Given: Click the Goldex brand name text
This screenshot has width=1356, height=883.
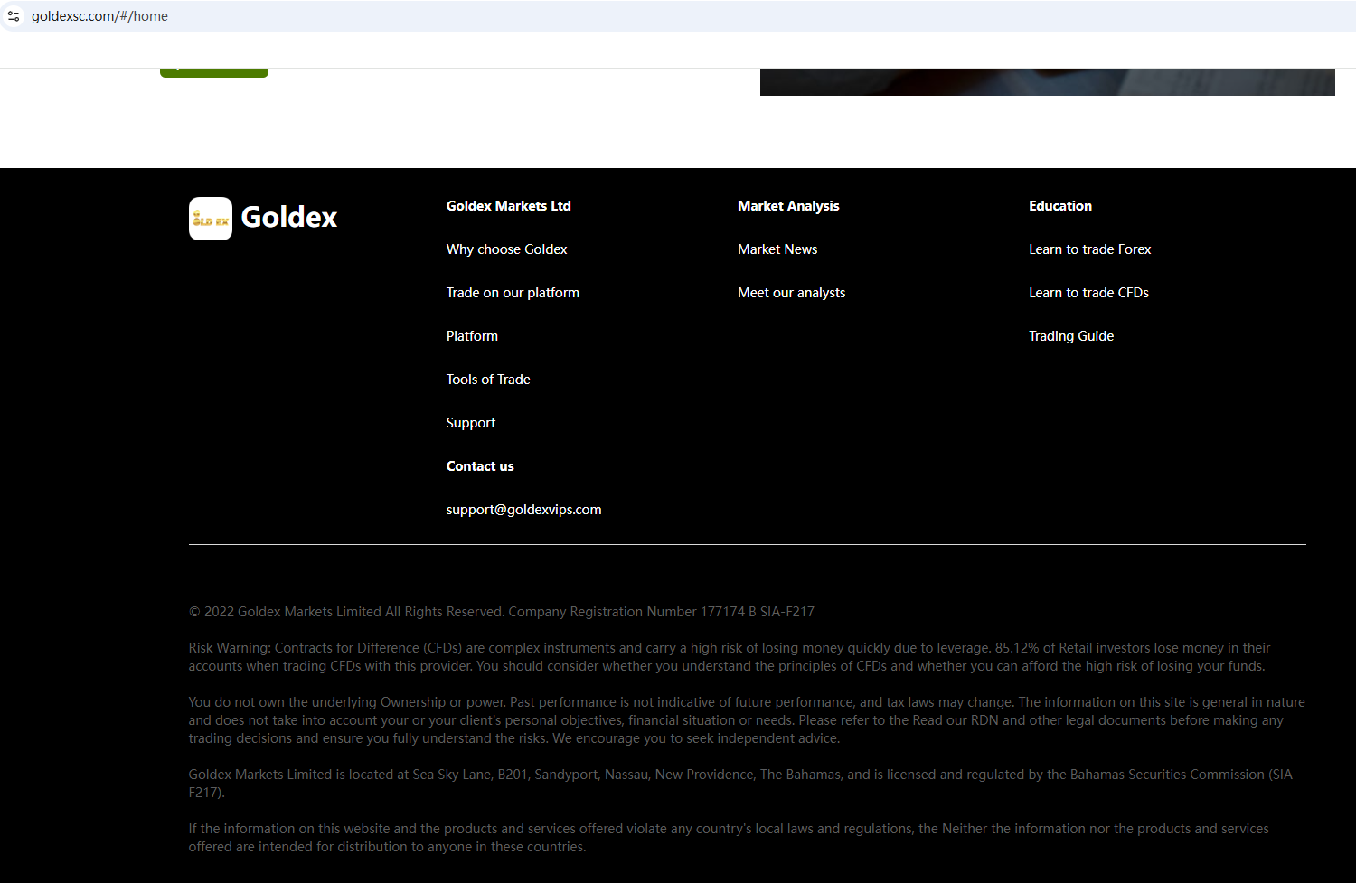Looking at the screenshot, I should [x=289, y=218].
